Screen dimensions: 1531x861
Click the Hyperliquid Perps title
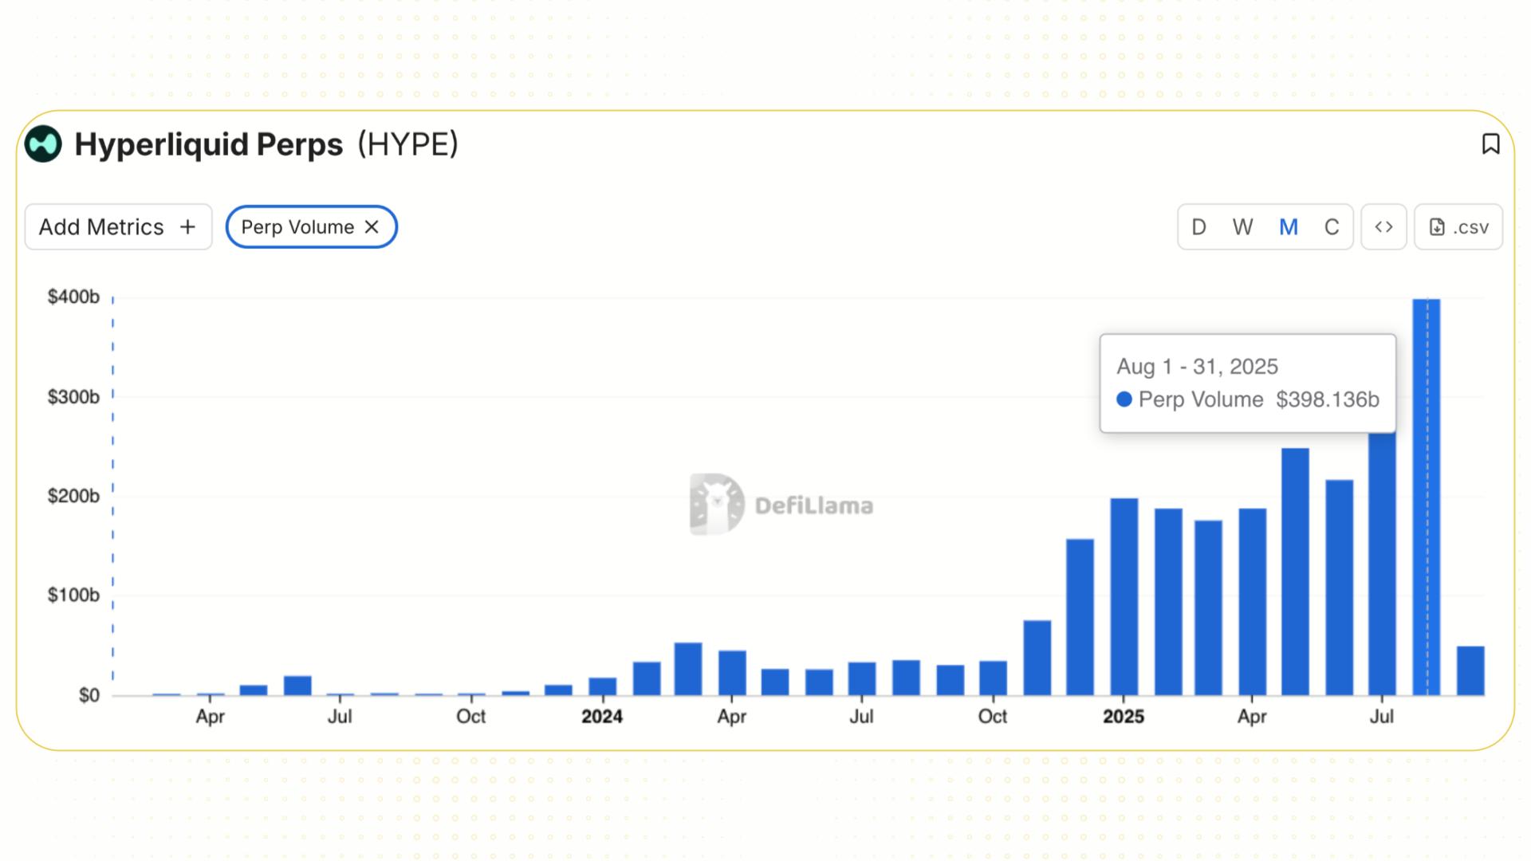click(x=209, y=144)
